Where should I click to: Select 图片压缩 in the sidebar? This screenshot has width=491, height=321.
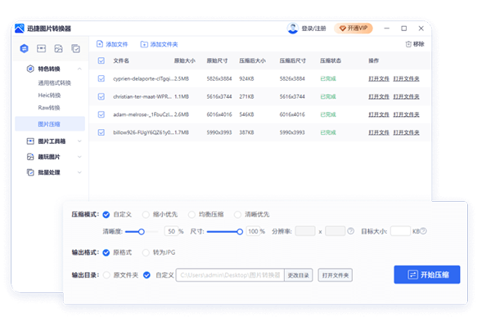(x=50, y=124)
